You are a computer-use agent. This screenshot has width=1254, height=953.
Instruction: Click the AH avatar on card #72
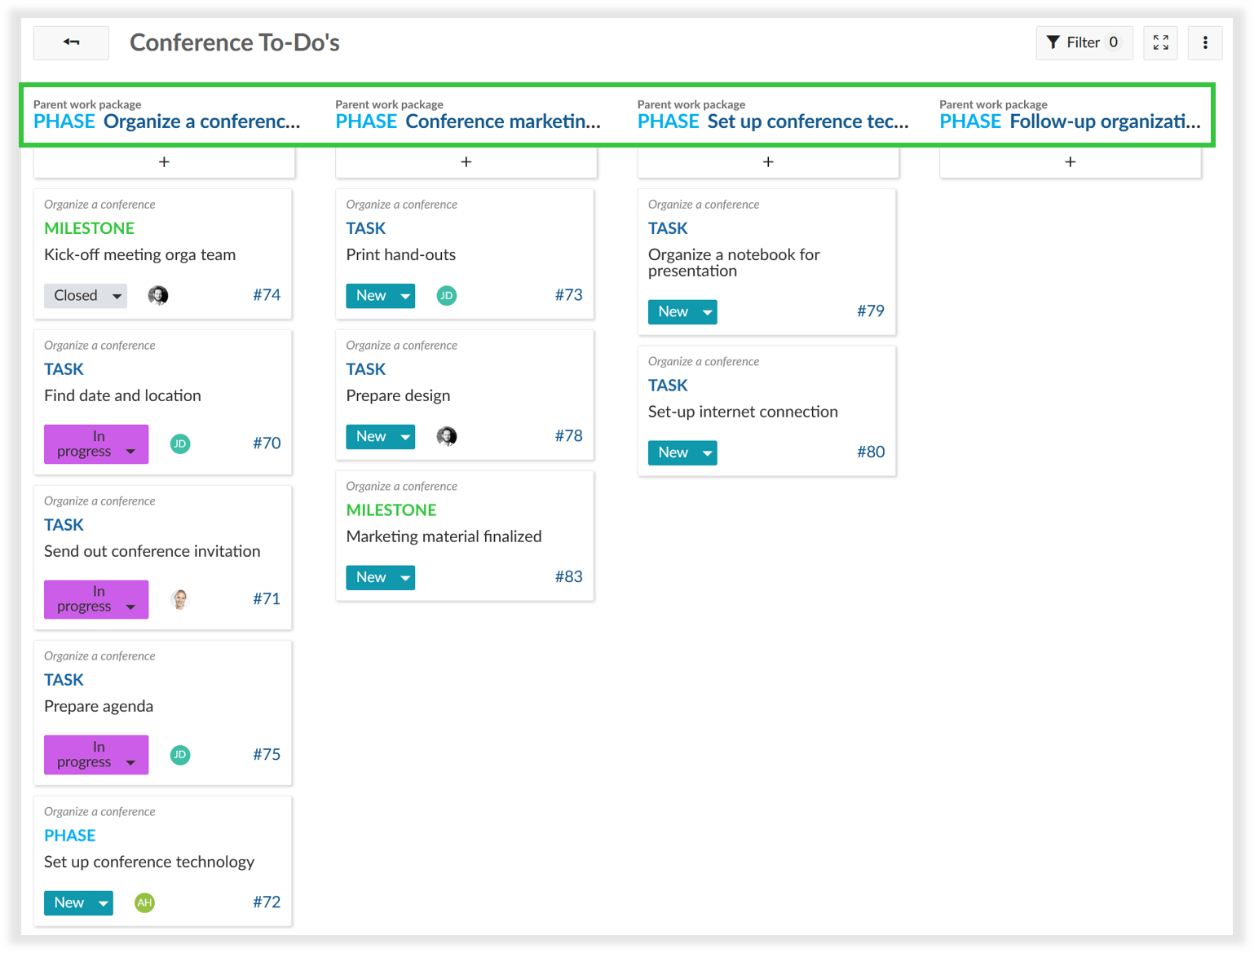(144, 902)
